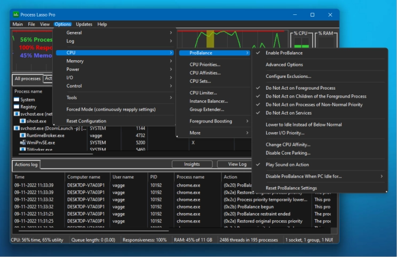Click the sihost.exe process icon
The width and height of the screenshot is (397, 257).
[22, 121]
